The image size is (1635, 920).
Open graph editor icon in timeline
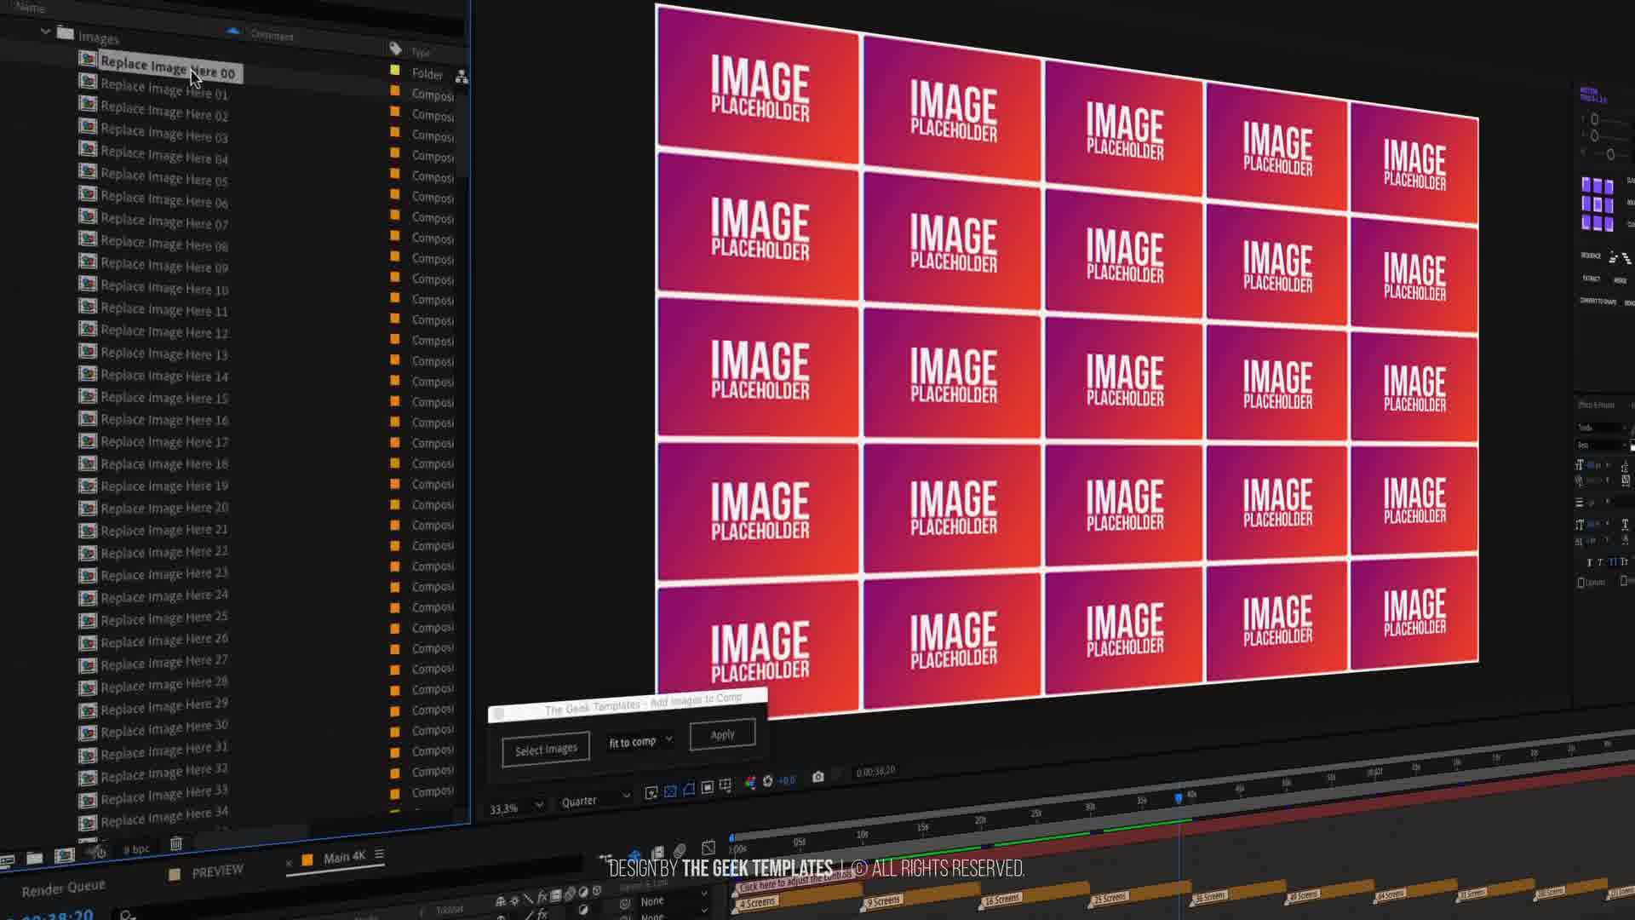(708, 847)
